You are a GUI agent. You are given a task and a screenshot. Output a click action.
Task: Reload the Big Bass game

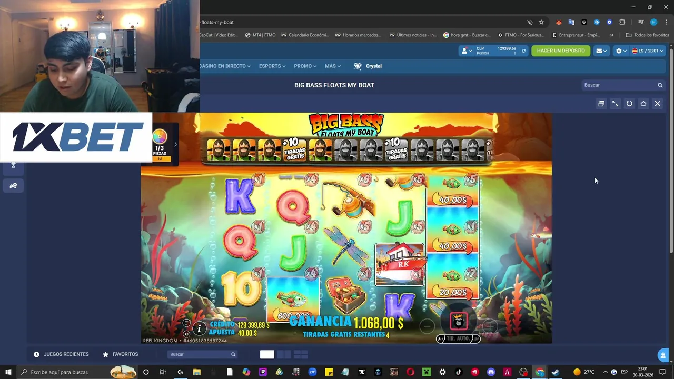tap(629, 104)
